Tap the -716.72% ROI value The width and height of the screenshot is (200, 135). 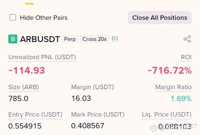[x=170, y=70]
